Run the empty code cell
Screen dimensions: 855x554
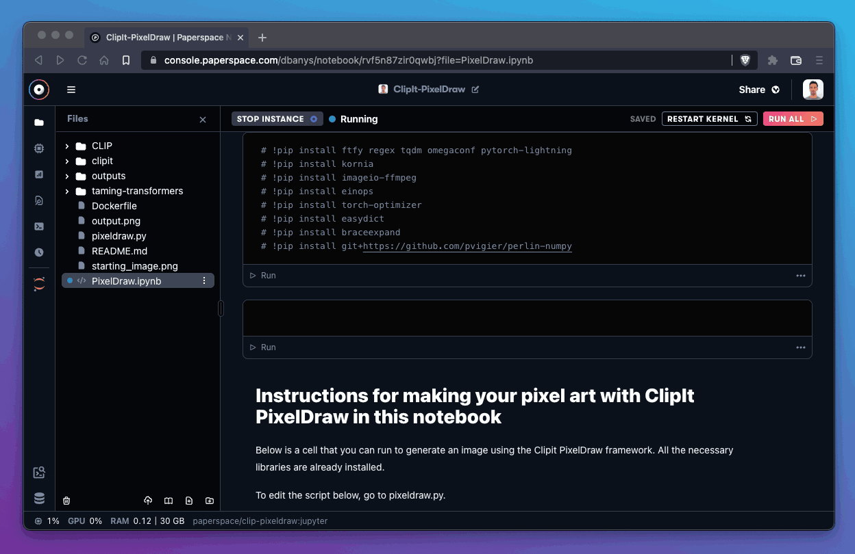coord(263,347)
